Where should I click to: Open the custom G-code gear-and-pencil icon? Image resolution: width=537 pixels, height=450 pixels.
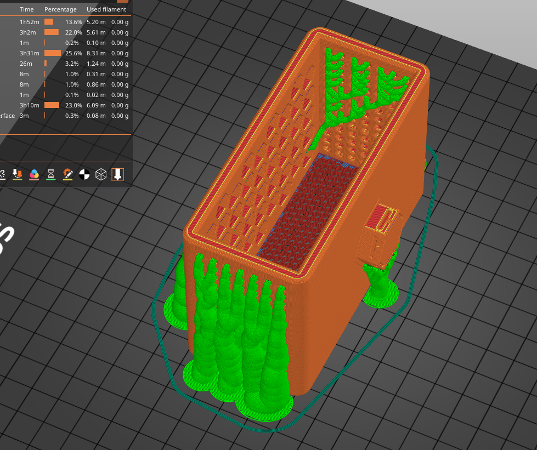tap(68, 174)
